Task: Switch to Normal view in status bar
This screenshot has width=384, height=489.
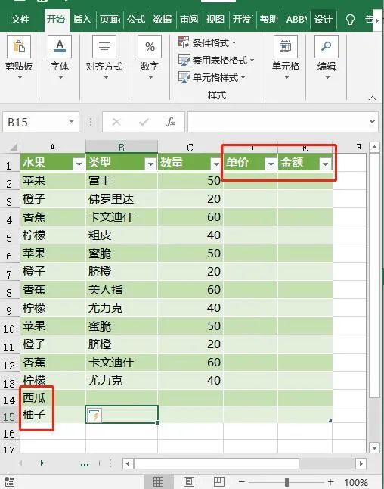Action: coord(158,482)
